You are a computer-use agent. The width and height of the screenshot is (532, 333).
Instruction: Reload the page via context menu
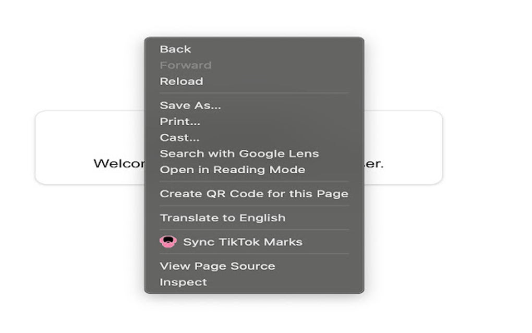pos(181,81)
